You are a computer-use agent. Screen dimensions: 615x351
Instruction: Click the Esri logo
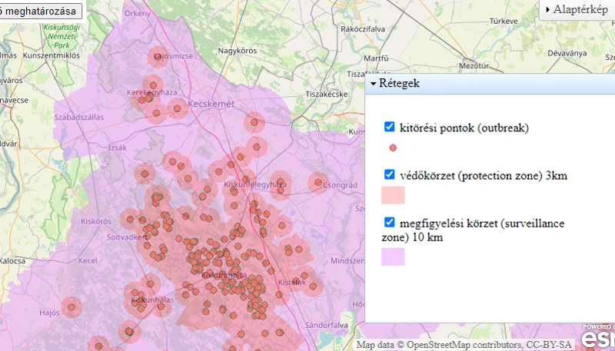click(x=598, y=339)
